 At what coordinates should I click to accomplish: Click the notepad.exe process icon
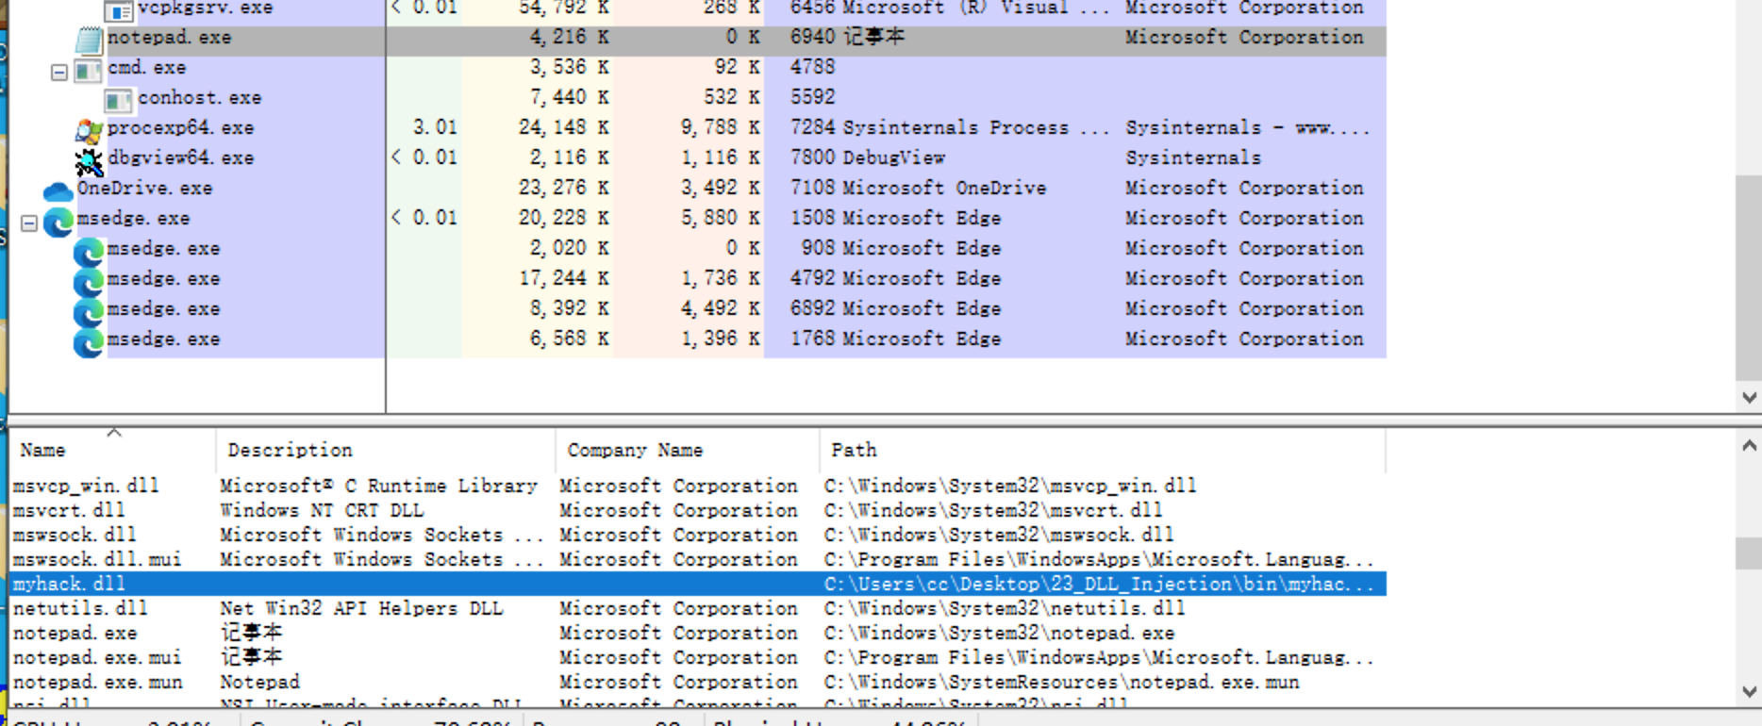[x=89, y=40]
